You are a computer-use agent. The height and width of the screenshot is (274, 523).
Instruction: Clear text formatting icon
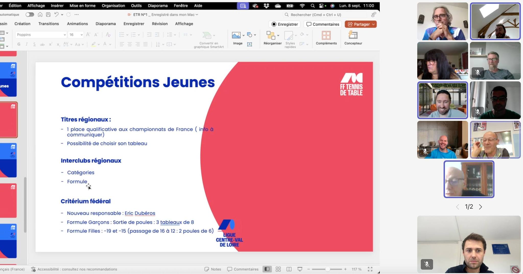pyautogui.click(x=108, y=34)
